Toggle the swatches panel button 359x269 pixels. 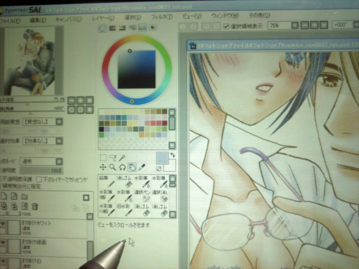tap(142, 28)
